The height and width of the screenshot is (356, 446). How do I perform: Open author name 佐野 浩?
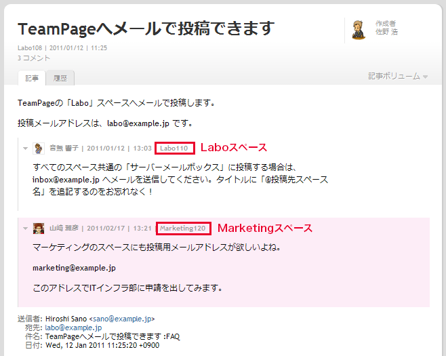(x=386, y=32)
